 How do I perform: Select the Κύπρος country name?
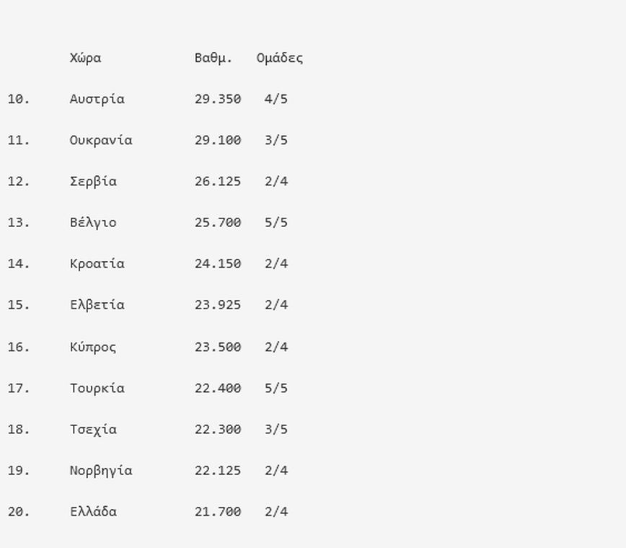coord(93,347)
